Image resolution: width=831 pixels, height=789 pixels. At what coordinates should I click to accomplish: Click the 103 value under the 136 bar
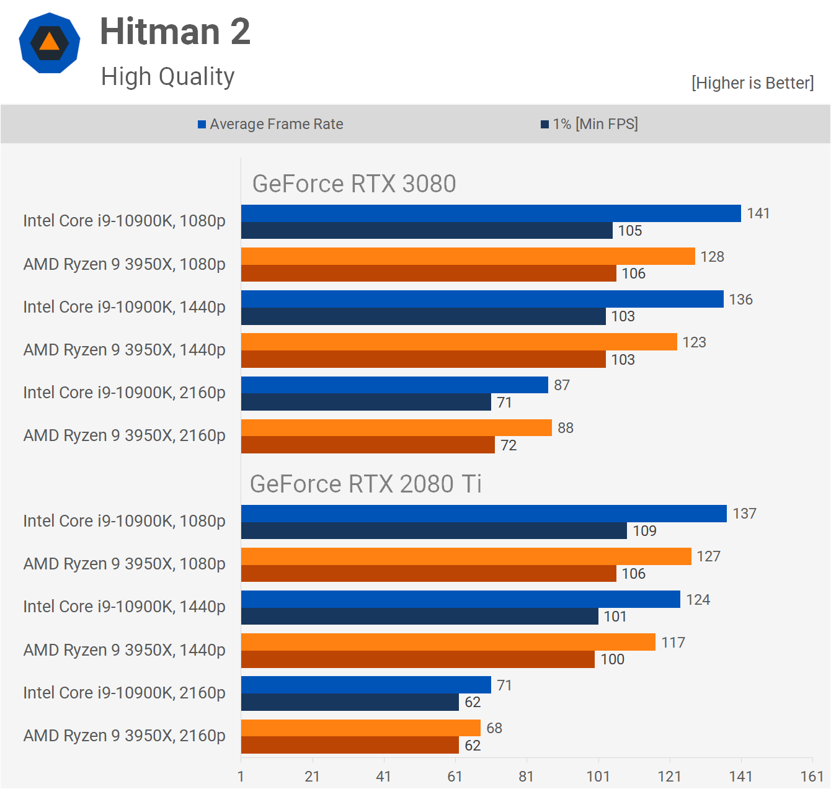pos(623,316)
